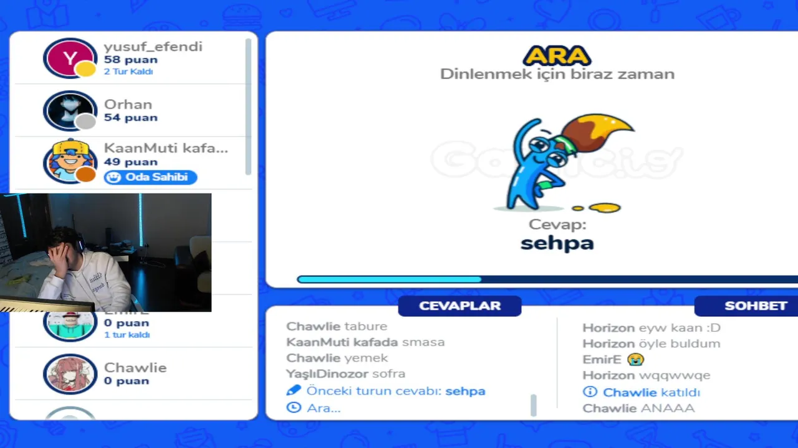
Task: Click the '1 tur kaldı' text
Action: 127,335
